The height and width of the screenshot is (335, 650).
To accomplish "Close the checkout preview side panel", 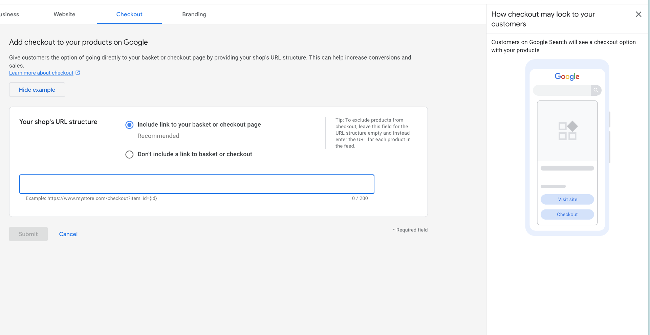I will pyautogui.click(x=638, y=14).
